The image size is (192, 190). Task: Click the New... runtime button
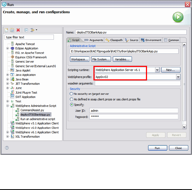click(x=171, y=70)
